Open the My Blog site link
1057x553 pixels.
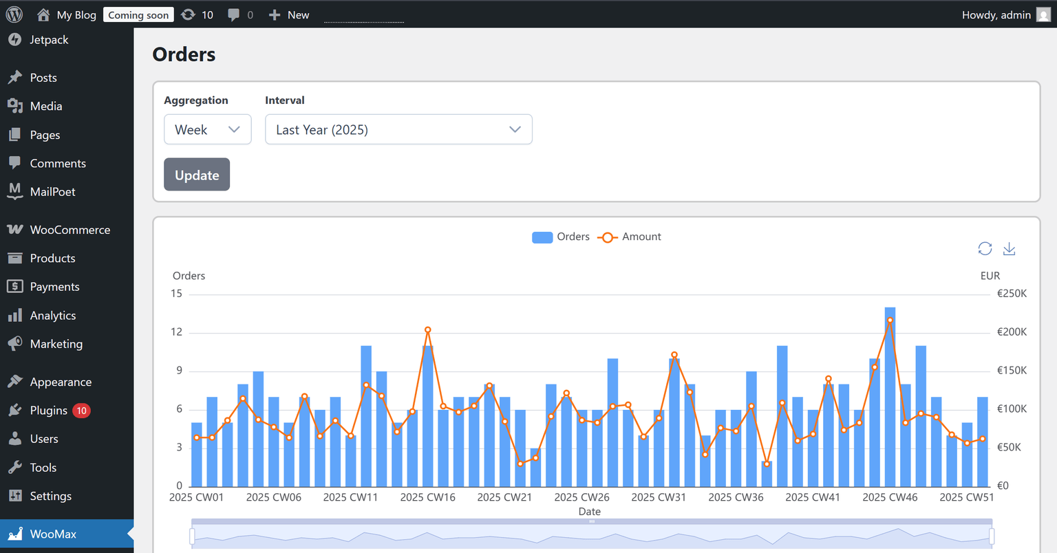tap(76, 15)
